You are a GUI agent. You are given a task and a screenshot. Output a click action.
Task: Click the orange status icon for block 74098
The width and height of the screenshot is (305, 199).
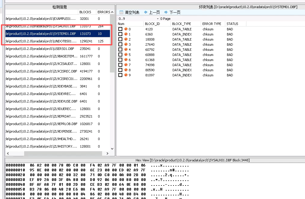(126, 65)
